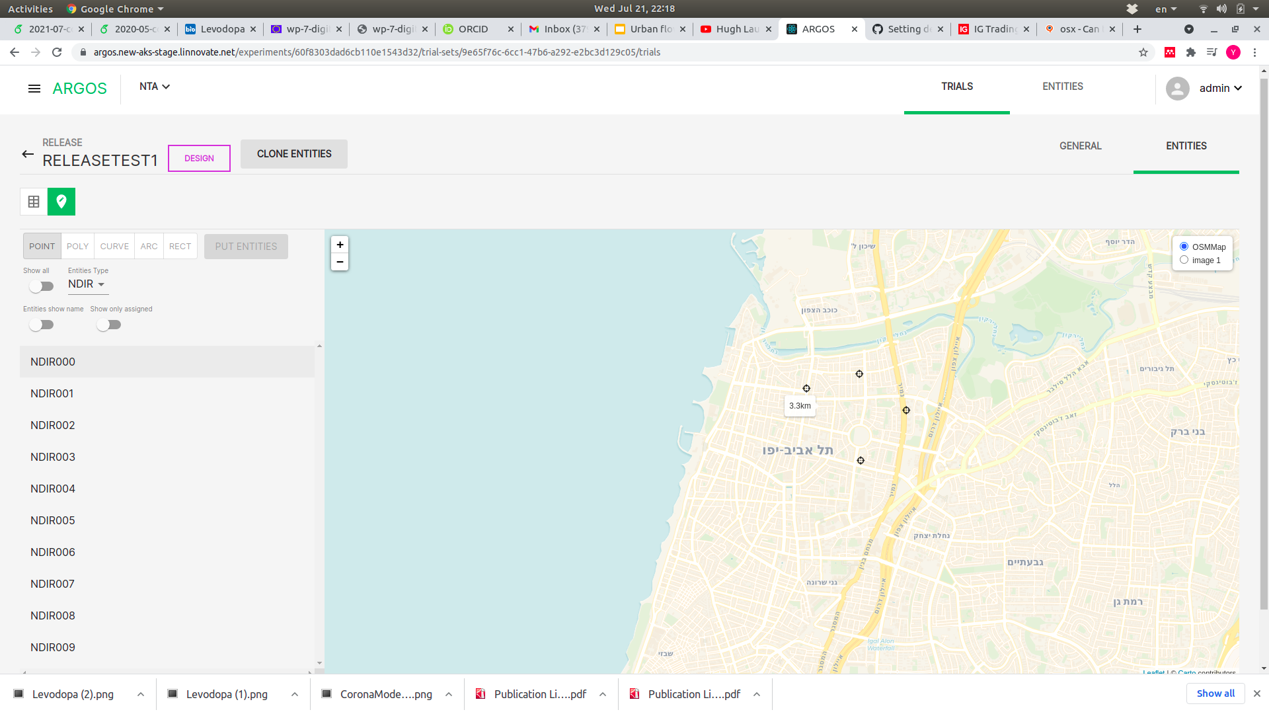
Task: Zoom in on the map
Action: (340, 245)
